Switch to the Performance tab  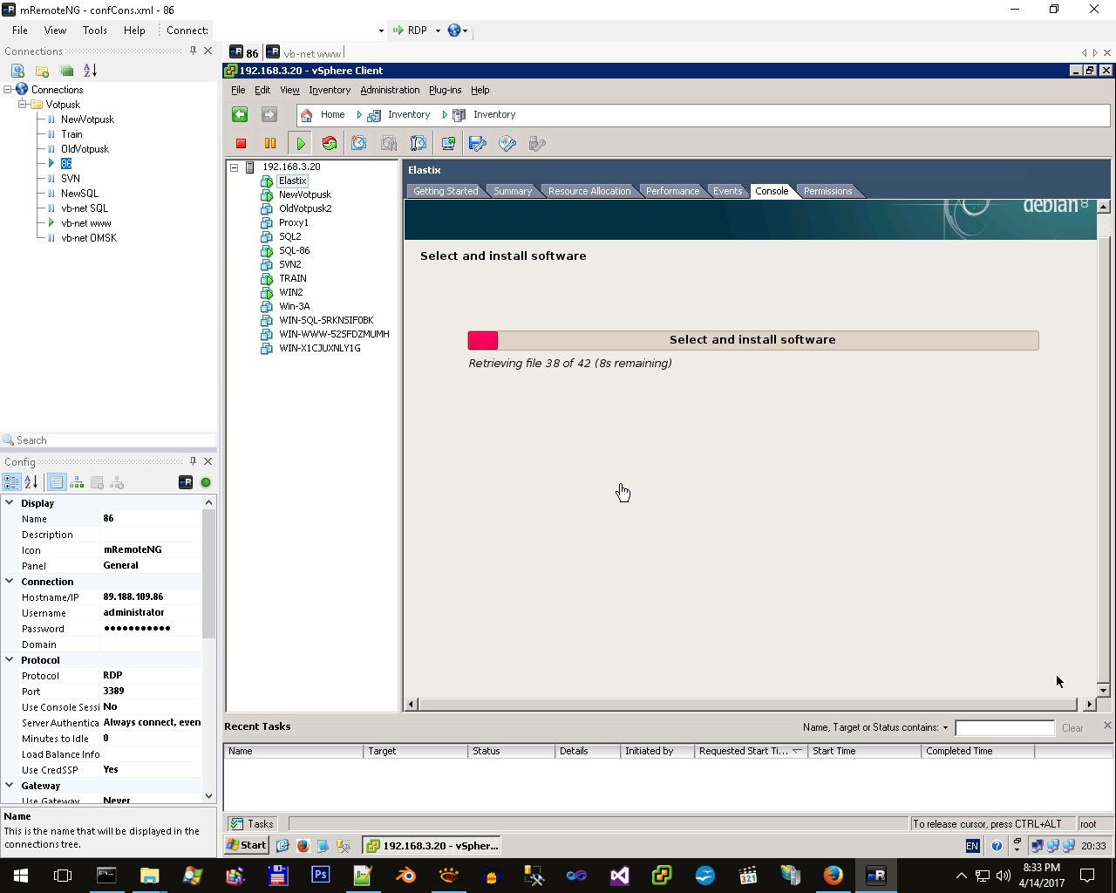672,191
